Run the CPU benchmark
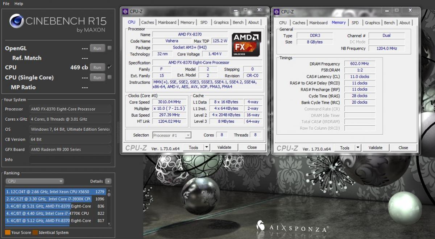 click(x=97, y=67)
